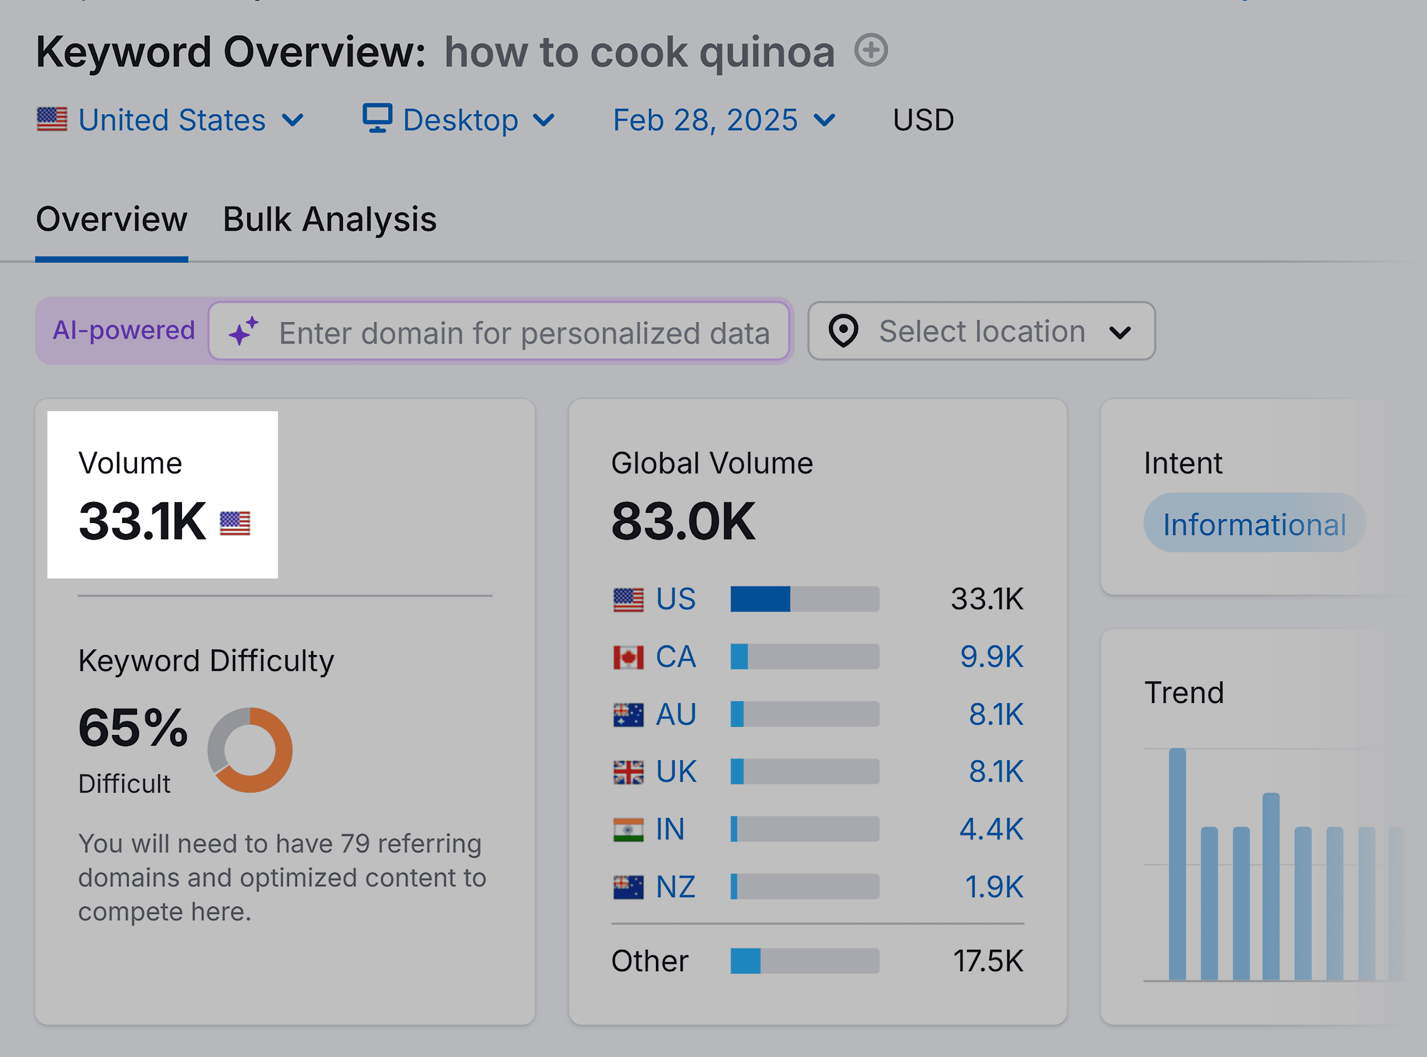Viewport: 1427px width, 1057px height.
Task: Click the AI-powered label
Action: tap(123, 330)
